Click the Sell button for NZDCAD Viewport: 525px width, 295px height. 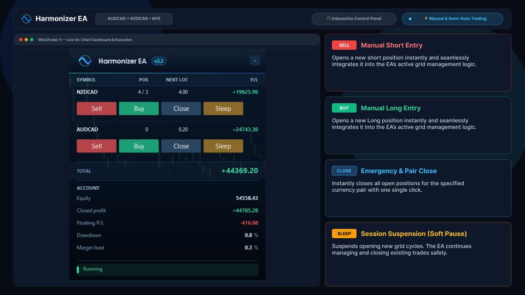pyautogui.click(x=96, y=109)
